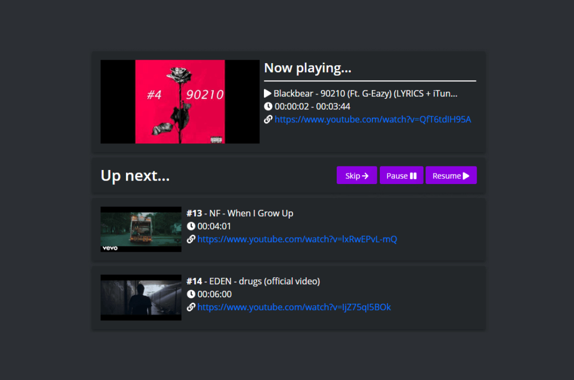Click the 00:04:01 duration text
The image size is (574, 380).
point(214,227)
